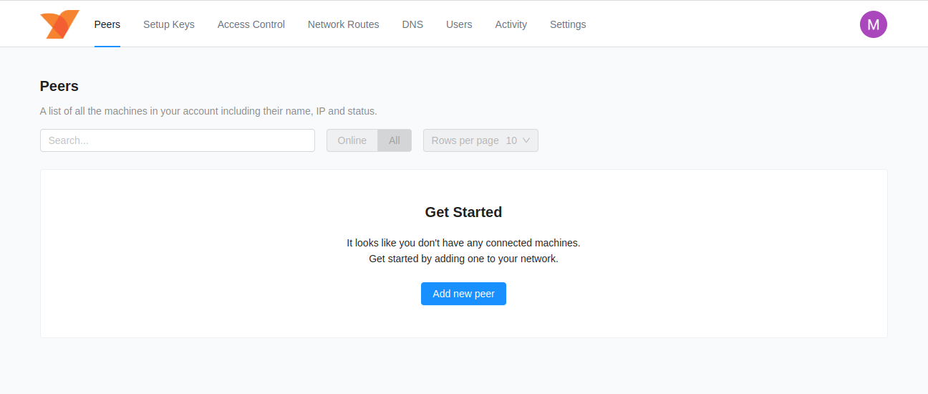Click the Rows per page chevron arrow
The height and width of the screenshot is (394, 928).
pos(526,140)
